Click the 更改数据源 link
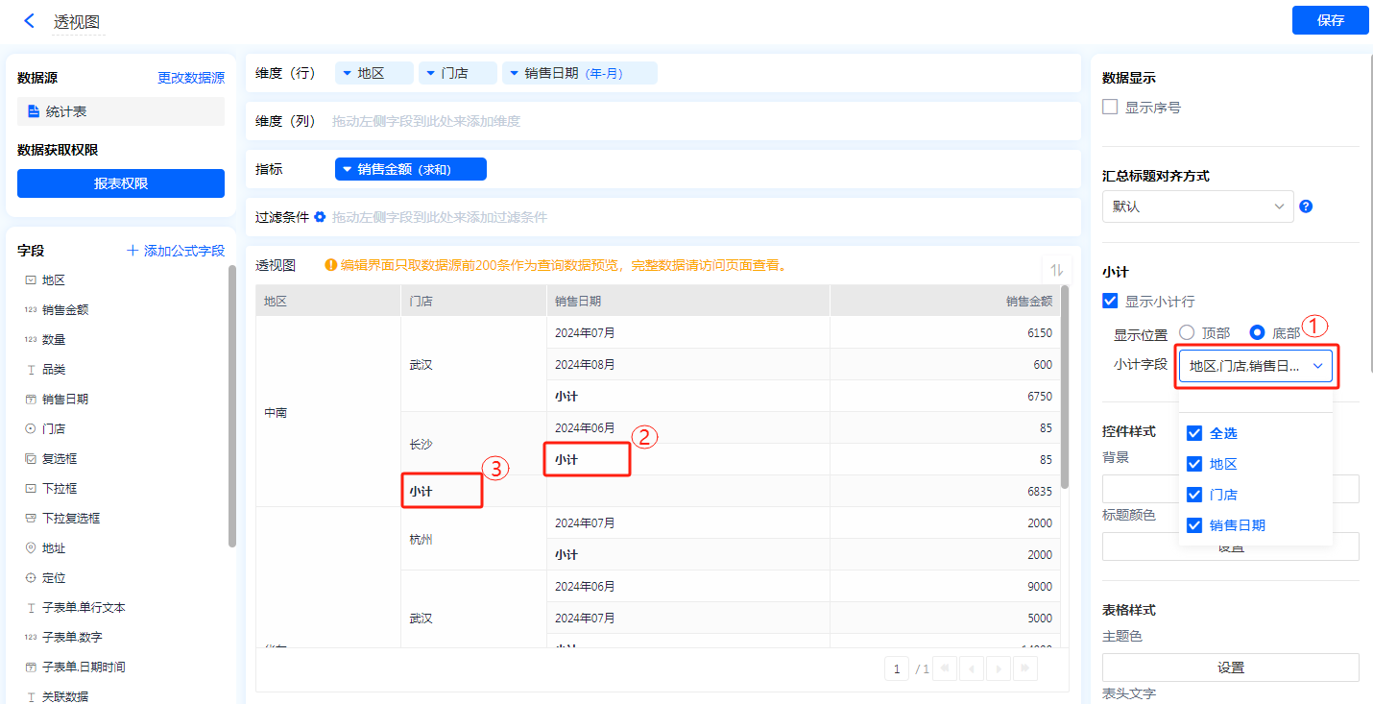Image resolution: width=1373 pixels, height=704 pixels. [x=191, y=78]
